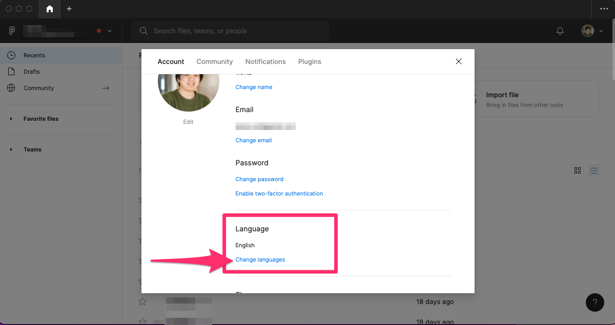Click the search files input field
This screenshot has height=325, width=615.
(231, 31)
